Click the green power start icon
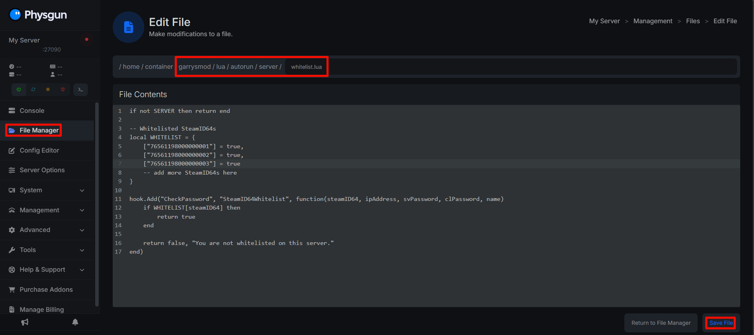Image resolution: width=754 pixels, height=335 pixels. [x=19, y=90]
